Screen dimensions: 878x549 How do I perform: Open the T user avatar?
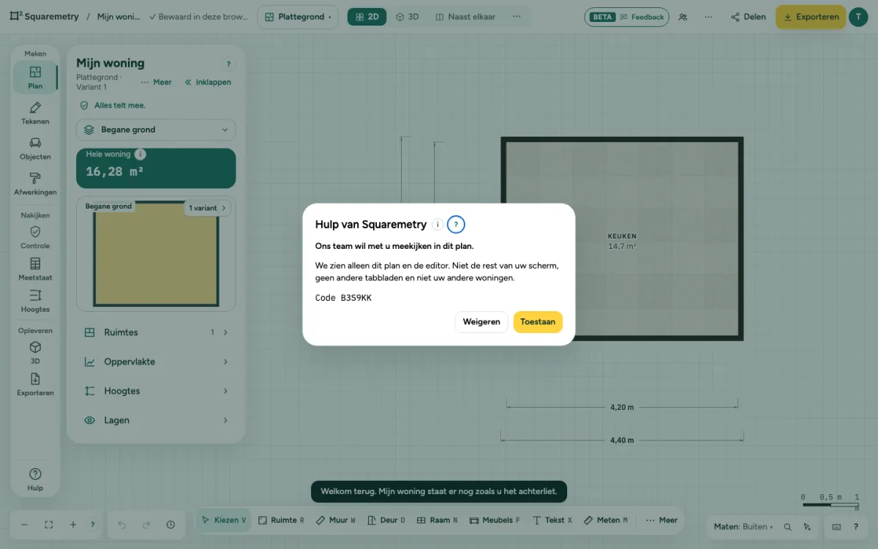pyautogui.click(x=858, y=17)
